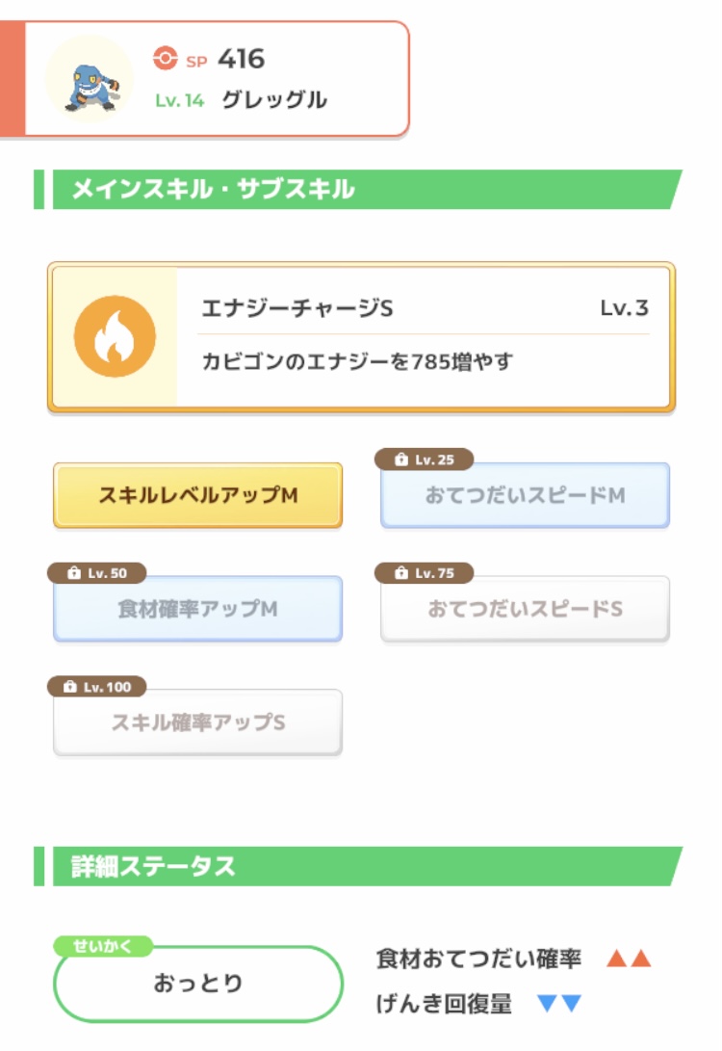Tap the red Poké Ball SP icon
Screen dimensions: 722x1051
tap(166, 59)
